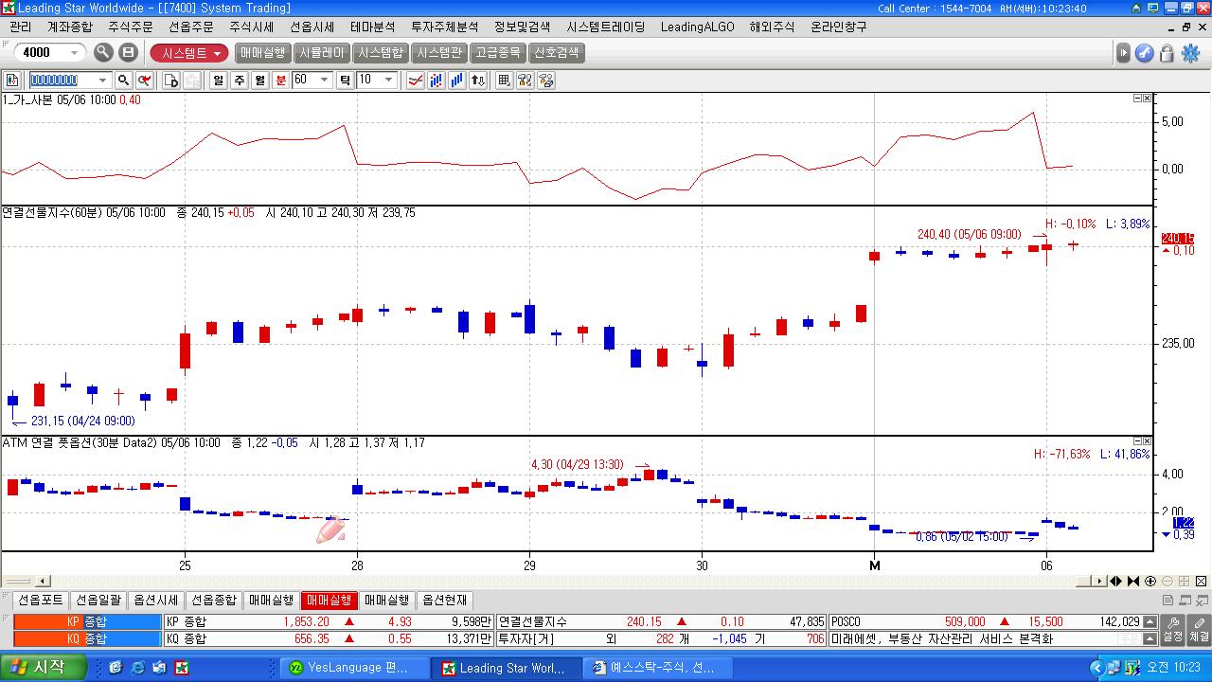Click the line chart type icon
The image size is (1212, 682).
pos(415,81)
